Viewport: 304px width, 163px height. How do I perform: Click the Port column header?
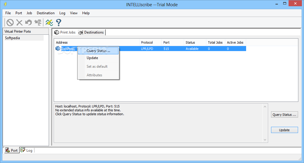[x=173, y=42]
